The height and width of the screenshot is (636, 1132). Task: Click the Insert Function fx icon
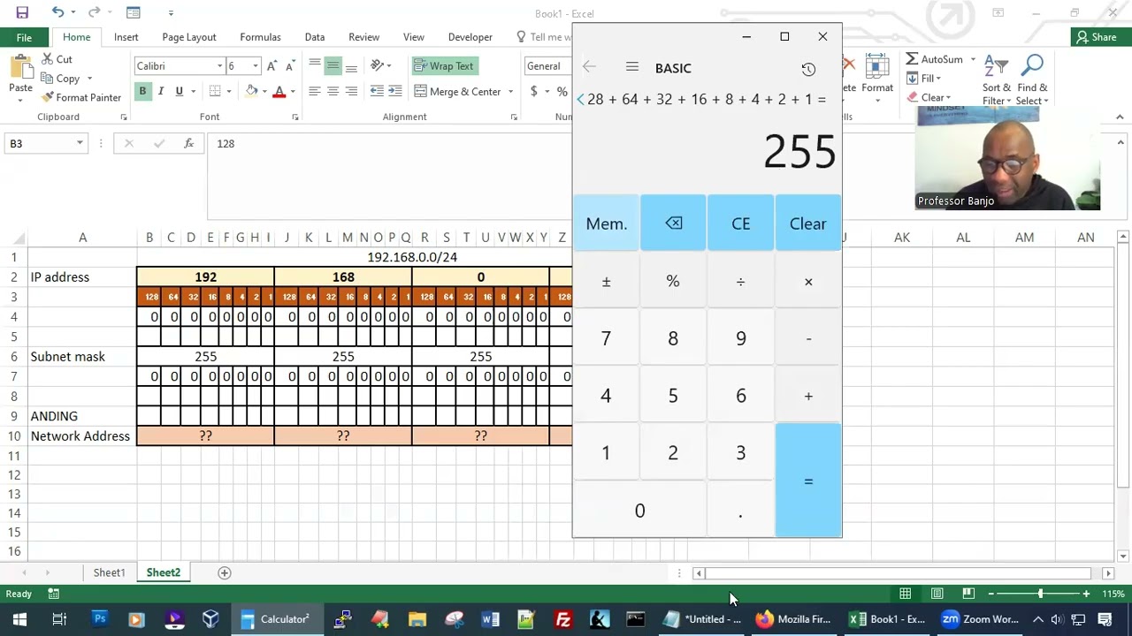[188, 143]
